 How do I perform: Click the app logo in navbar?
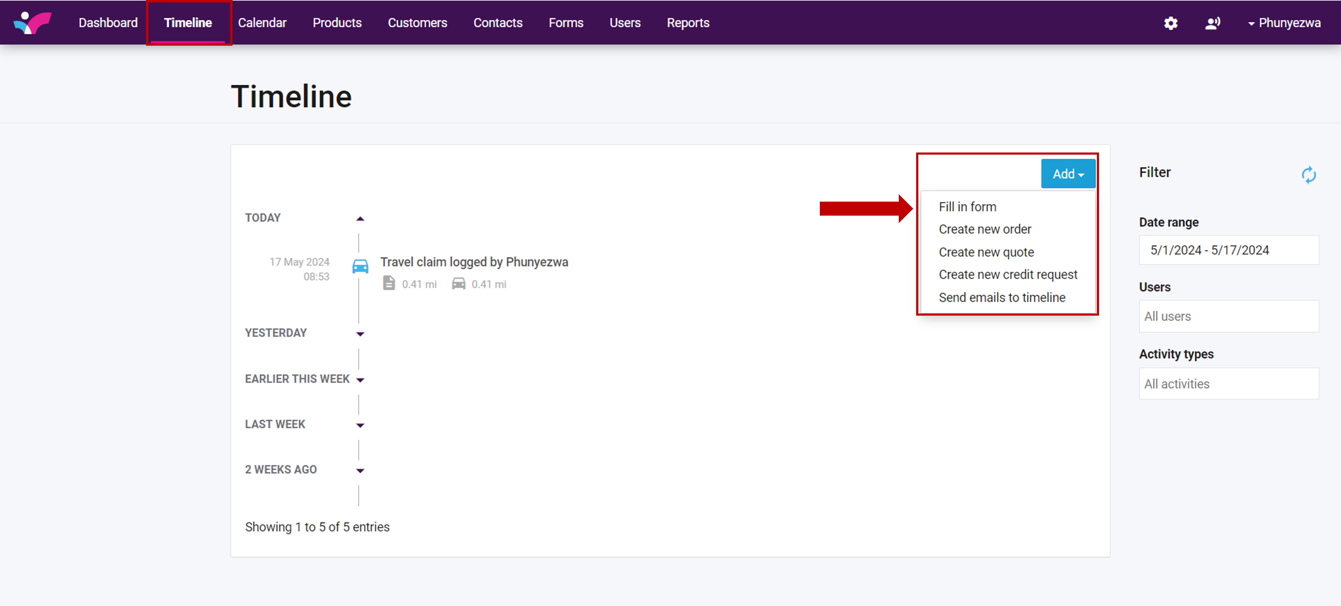tap(32, 22)
